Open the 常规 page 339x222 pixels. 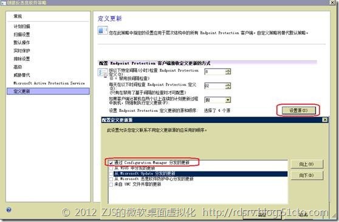[18, 16]
